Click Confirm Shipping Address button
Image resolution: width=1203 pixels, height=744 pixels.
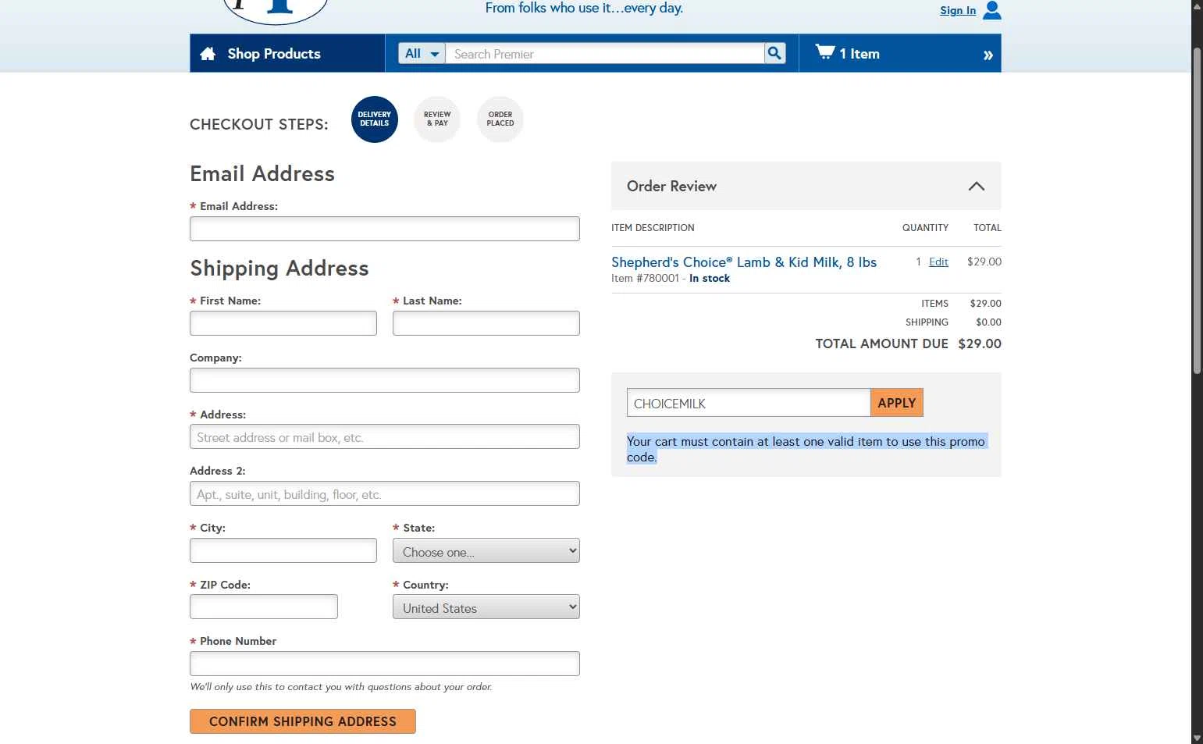(x=303, y=721)
